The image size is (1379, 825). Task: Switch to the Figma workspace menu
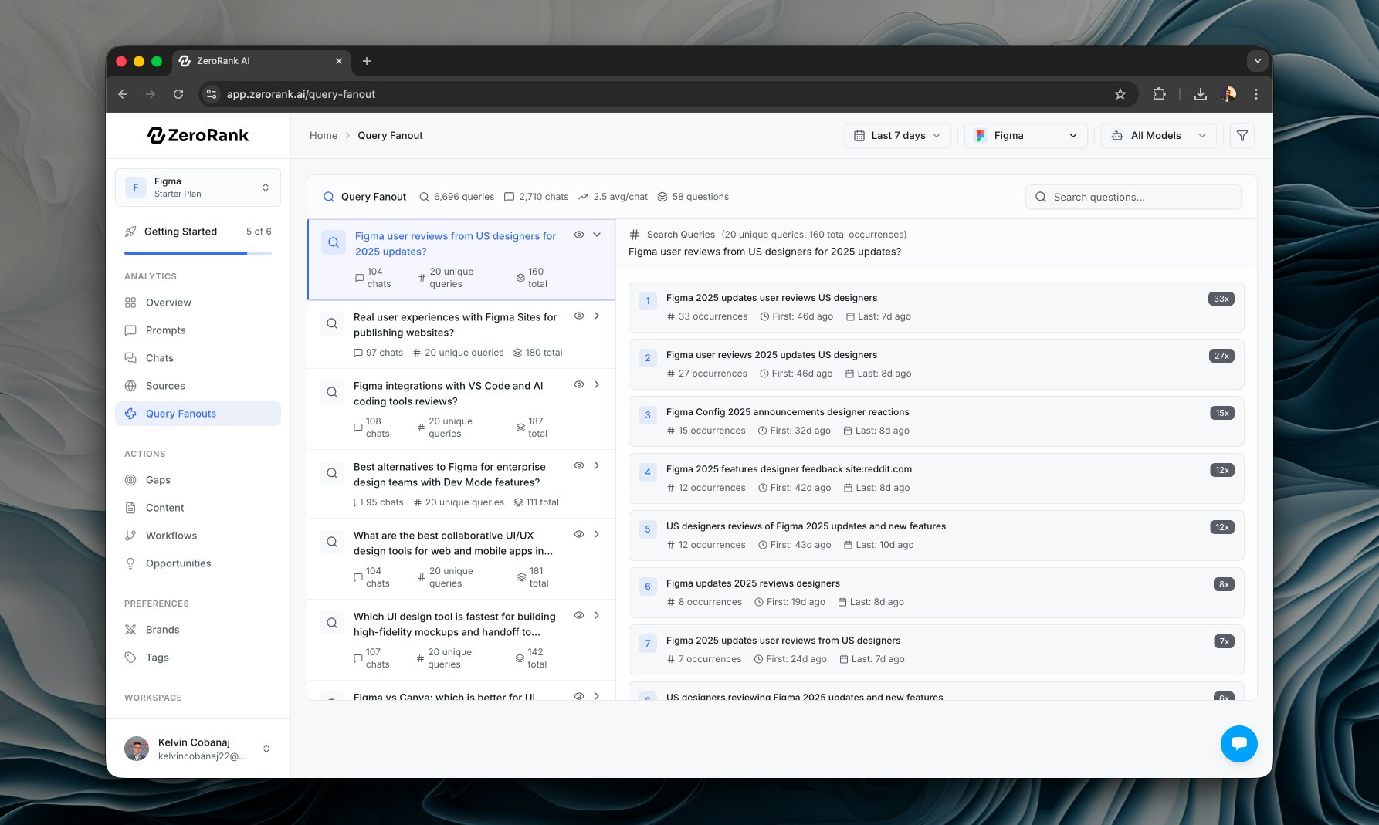coord(198,187)
